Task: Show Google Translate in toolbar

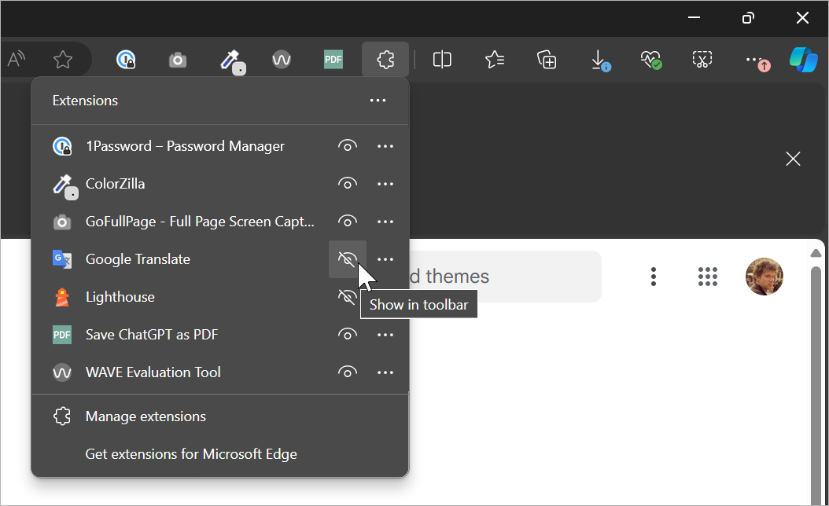Action: tap(348, 259)
